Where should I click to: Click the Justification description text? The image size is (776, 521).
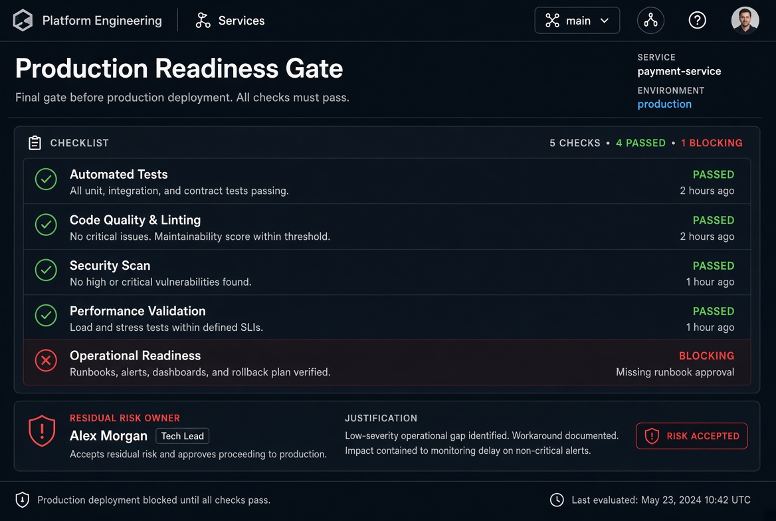[482, 443]
